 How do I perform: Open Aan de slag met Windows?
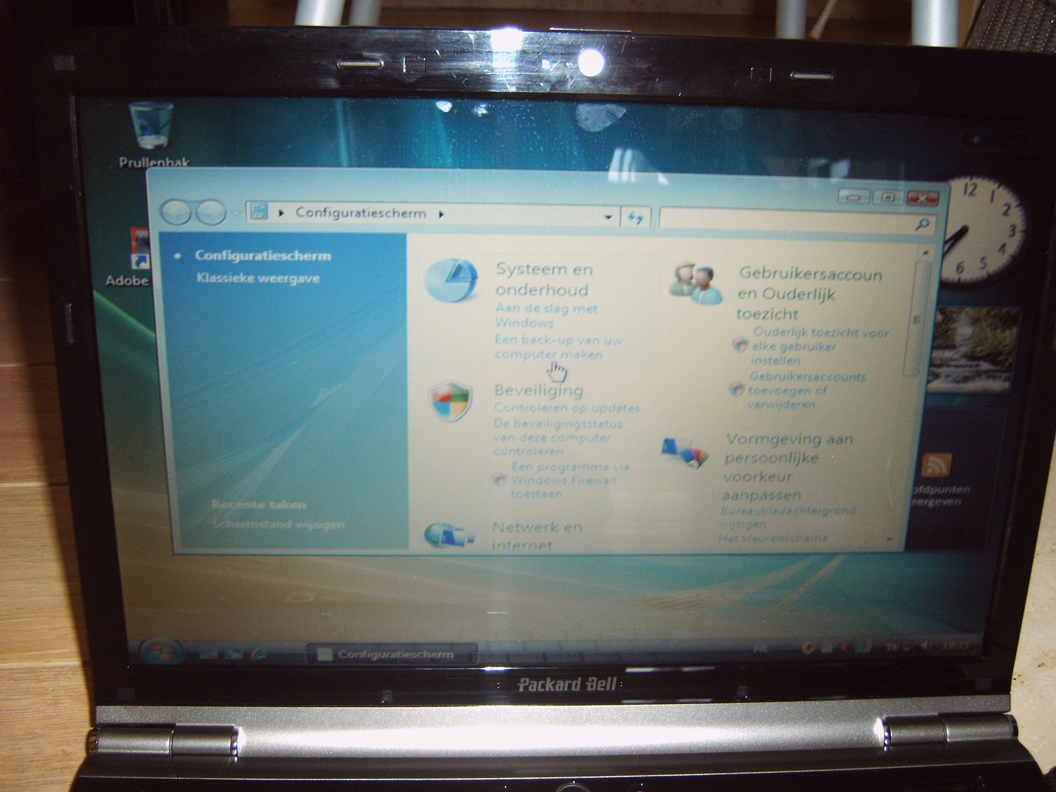click(546, 316)
